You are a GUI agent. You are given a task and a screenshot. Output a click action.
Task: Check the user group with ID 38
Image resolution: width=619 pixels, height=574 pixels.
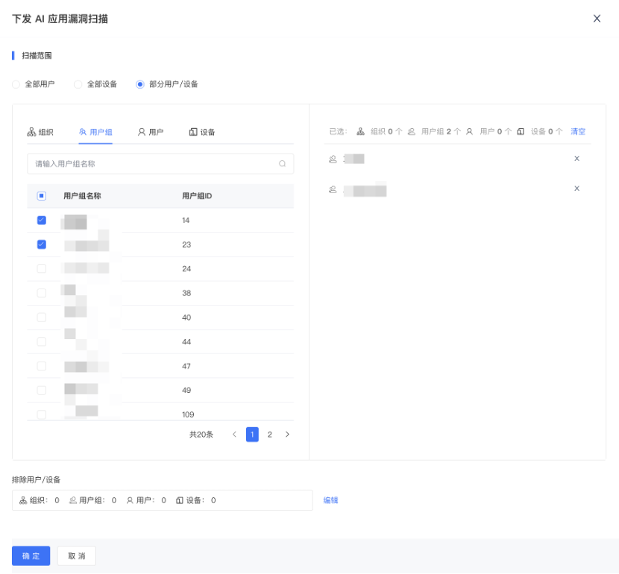tap(42, 293)
